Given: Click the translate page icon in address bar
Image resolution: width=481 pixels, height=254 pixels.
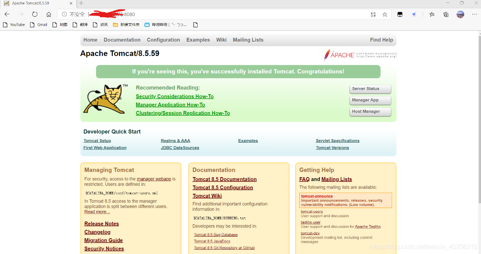Looking at the screenshot, I should coord(373,14).
